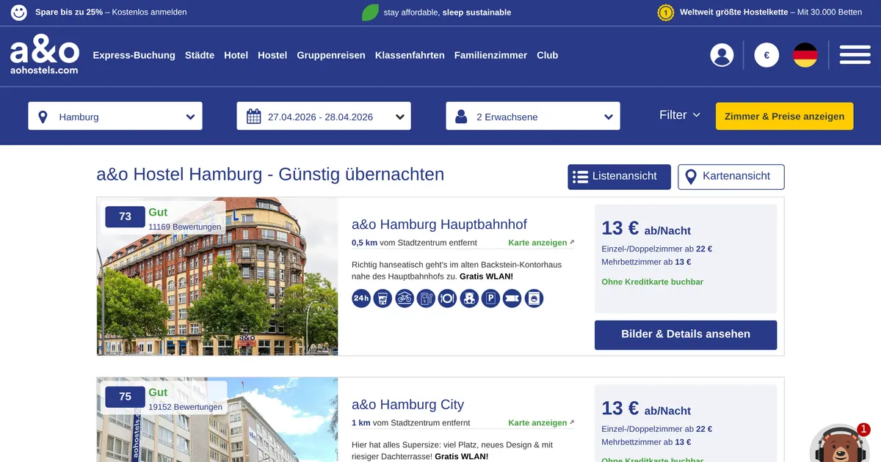
Task: Open Club menu item
Action: [x=548, y=55]
